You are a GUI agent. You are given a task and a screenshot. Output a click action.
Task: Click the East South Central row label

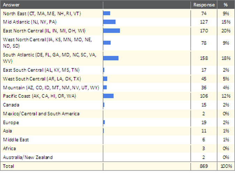click(41, 70)
